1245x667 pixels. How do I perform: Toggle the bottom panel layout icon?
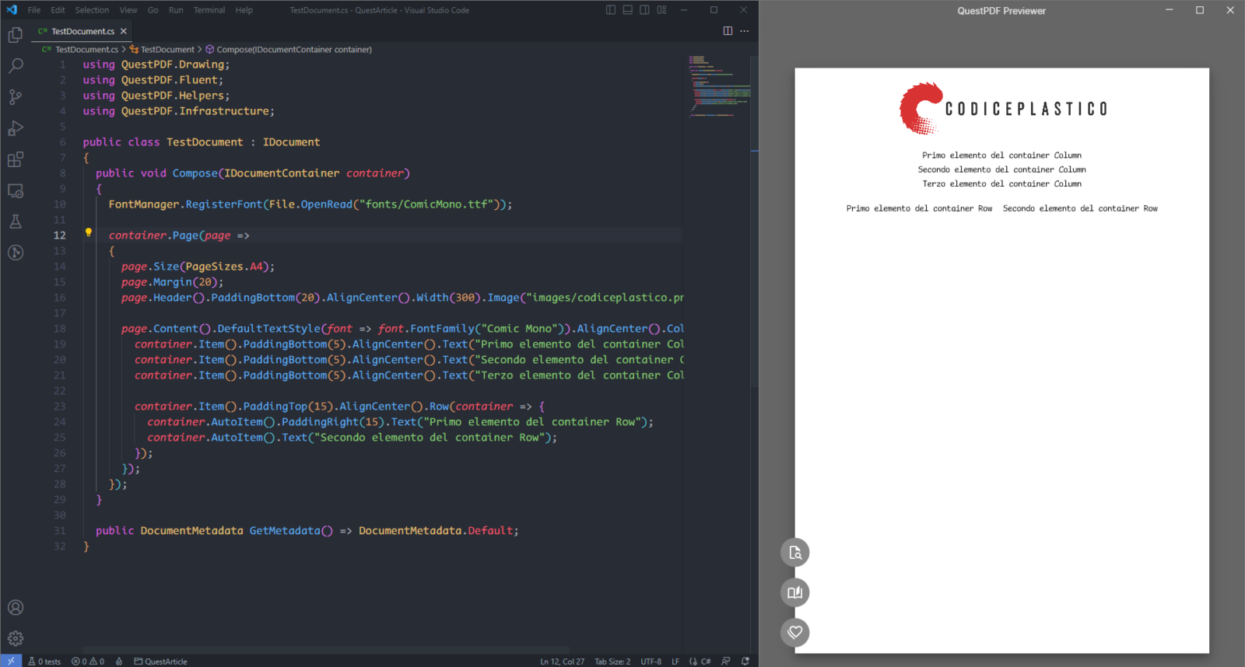point(628,10)
